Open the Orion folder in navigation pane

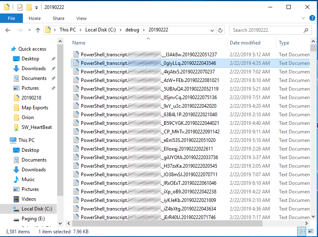[28, 117]
